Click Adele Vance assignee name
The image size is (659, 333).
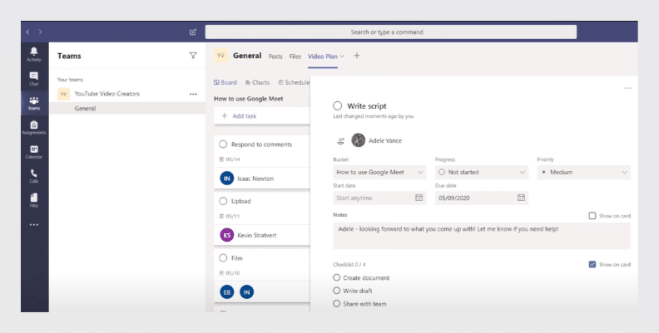click(x=385, y=140)
